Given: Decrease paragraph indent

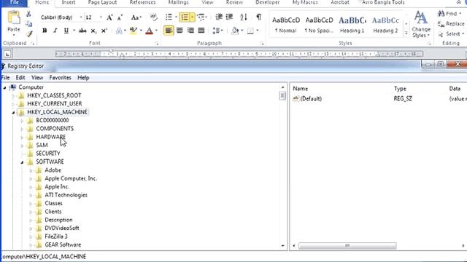Looking at the screenshot, I should click(219, 17).
